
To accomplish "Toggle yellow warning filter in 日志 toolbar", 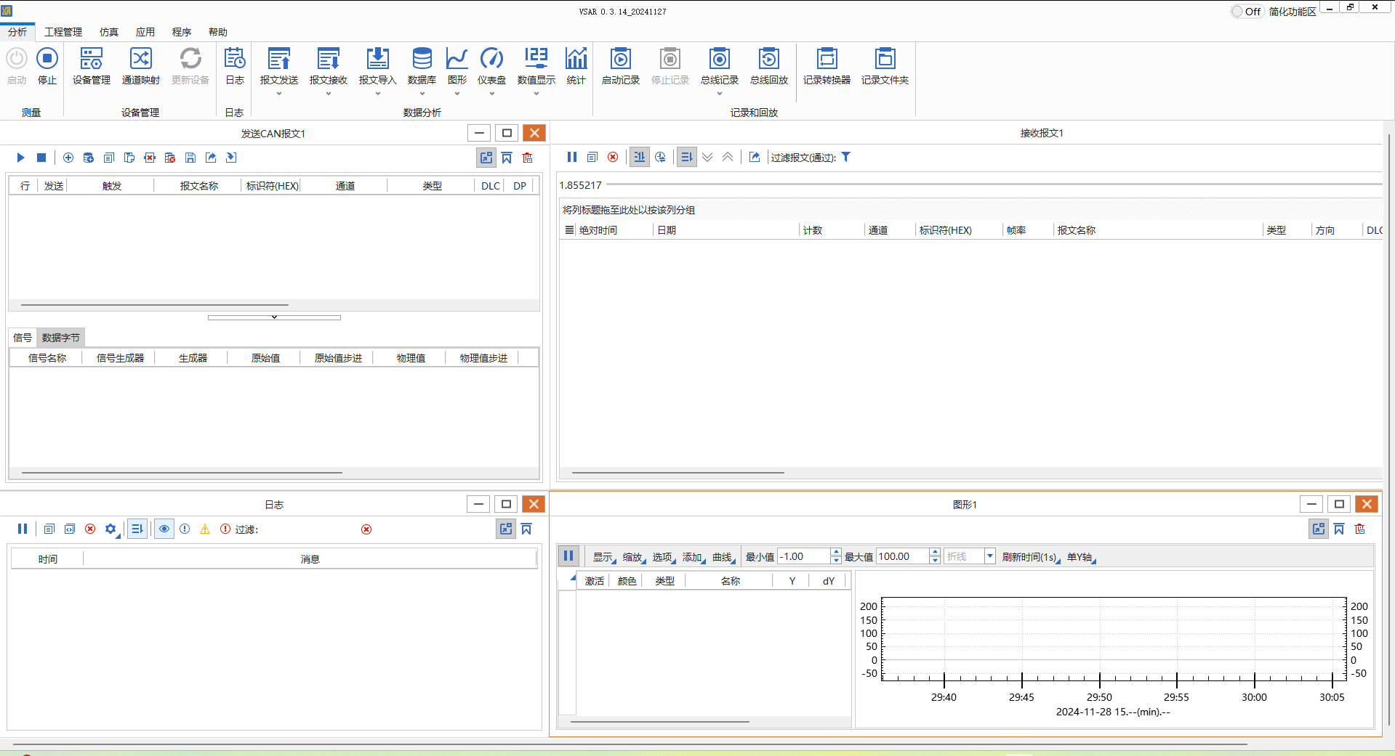I will (205, 529).
